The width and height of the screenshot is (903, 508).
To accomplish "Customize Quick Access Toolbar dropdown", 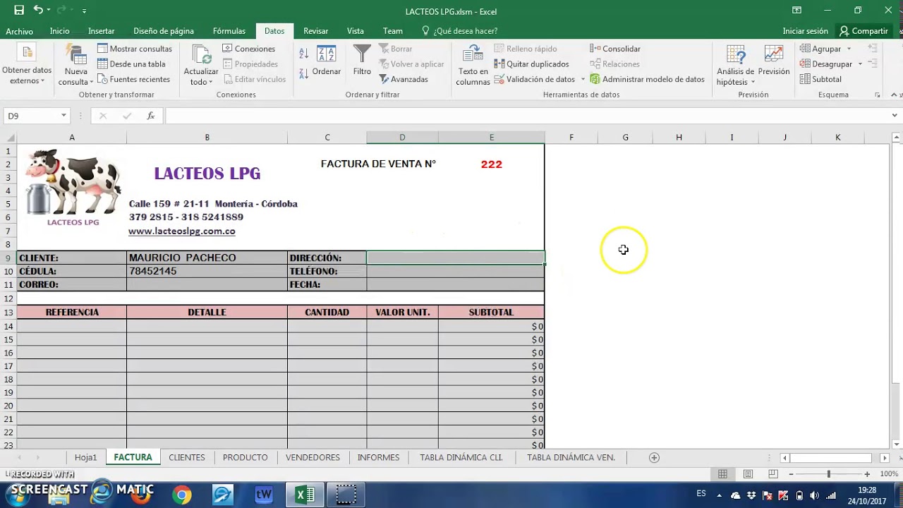I will click(84, 11).
